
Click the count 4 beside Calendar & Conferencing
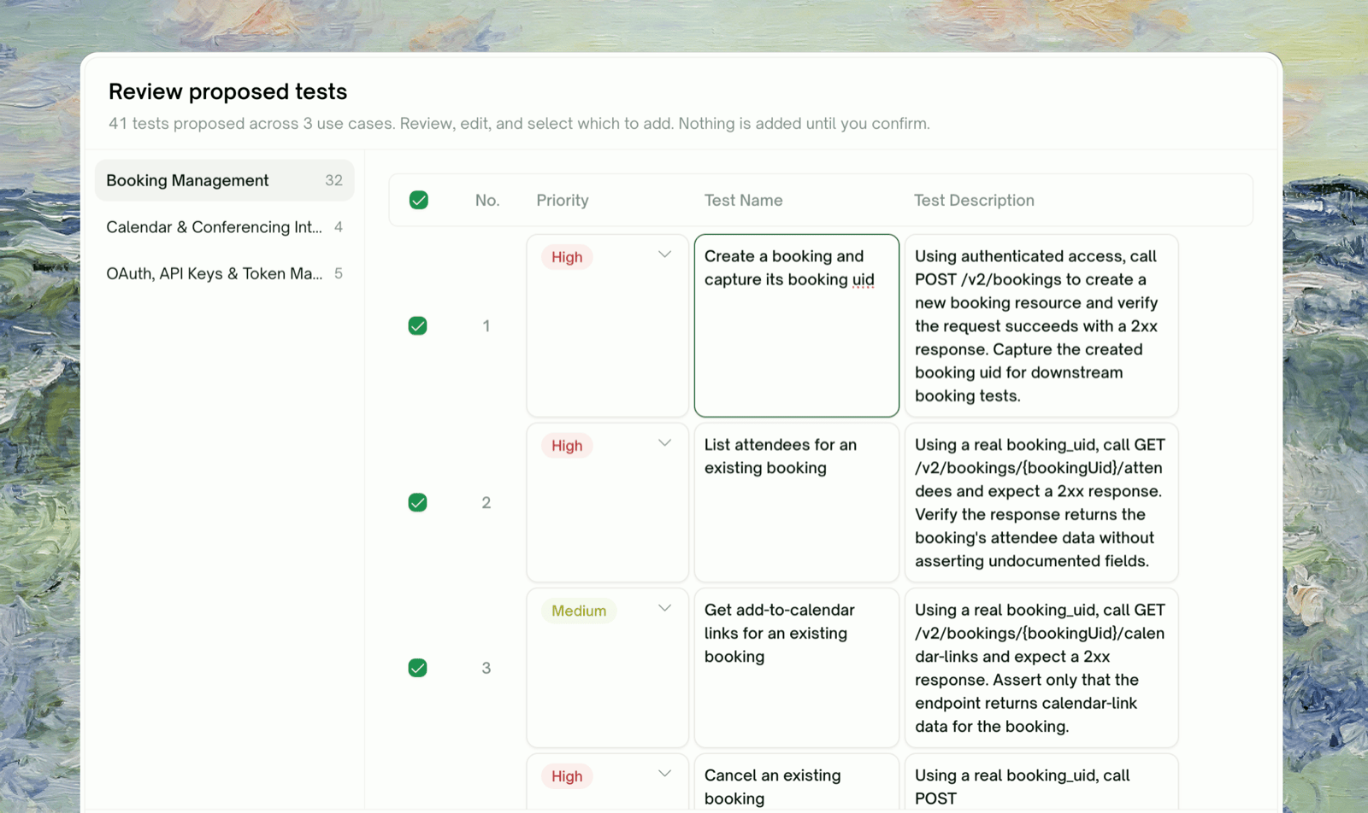339,227
